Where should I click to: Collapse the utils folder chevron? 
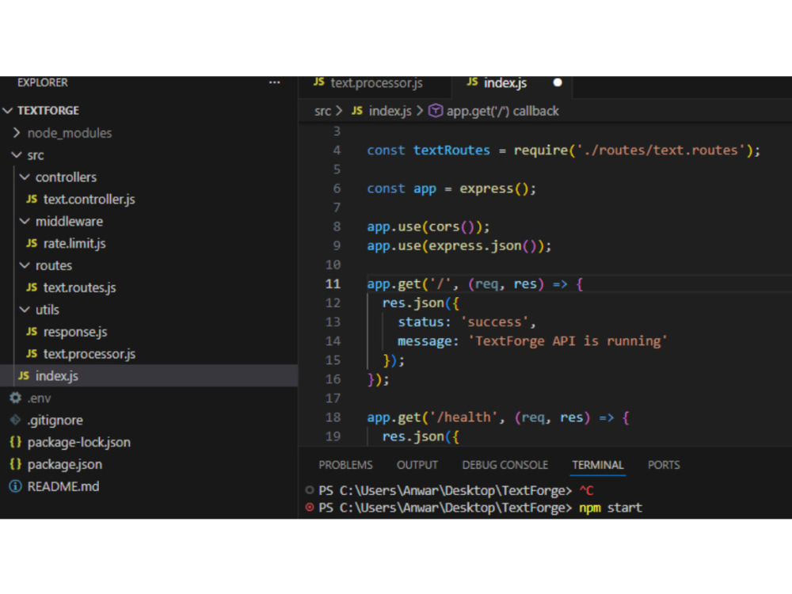25,309
